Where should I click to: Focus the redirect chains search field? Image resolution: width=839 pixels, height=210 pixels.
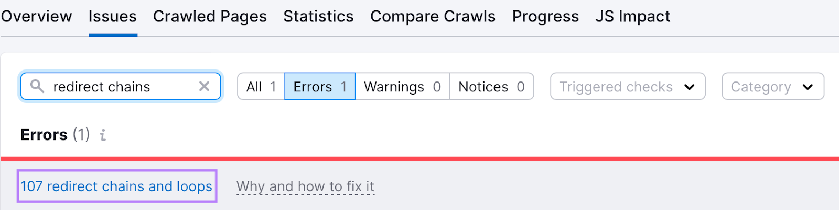(121, 86)
